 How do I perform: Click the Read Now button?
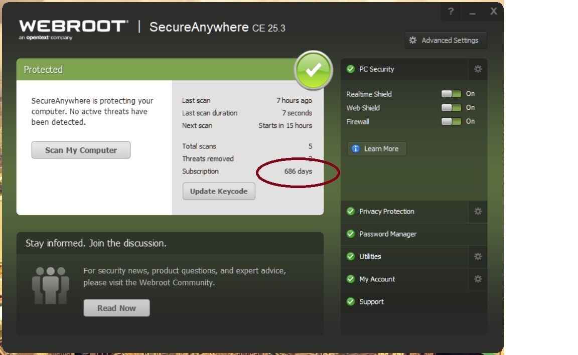click(x=116, y=308)
